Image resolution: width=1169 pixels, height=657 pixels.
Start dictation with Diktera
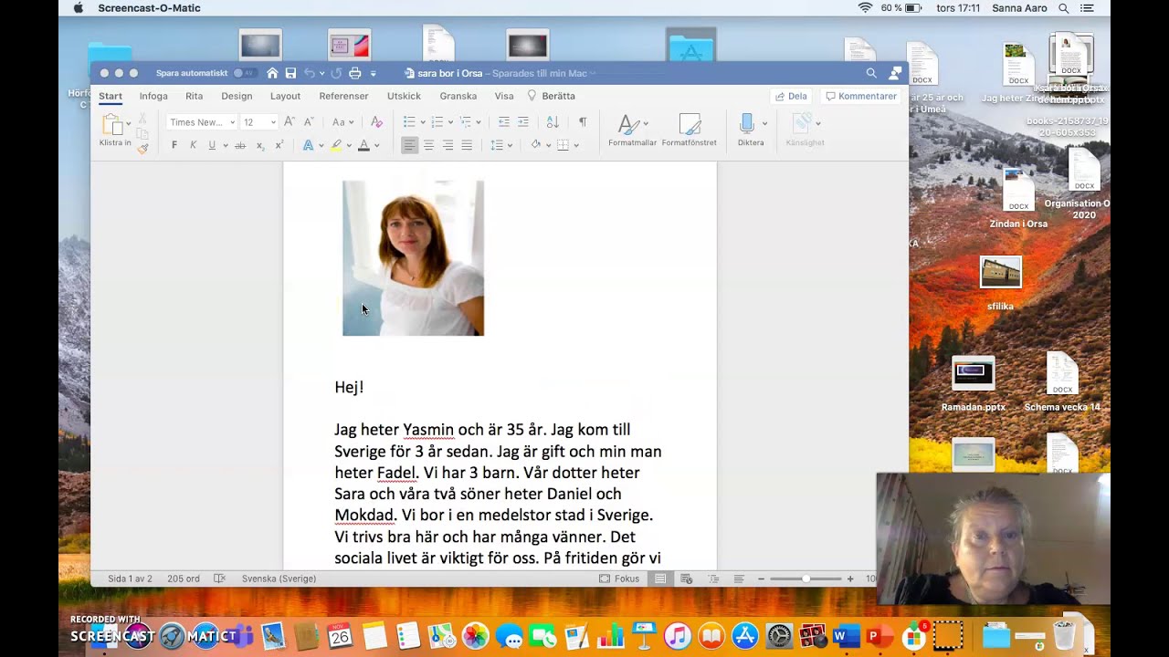[751, 130]
